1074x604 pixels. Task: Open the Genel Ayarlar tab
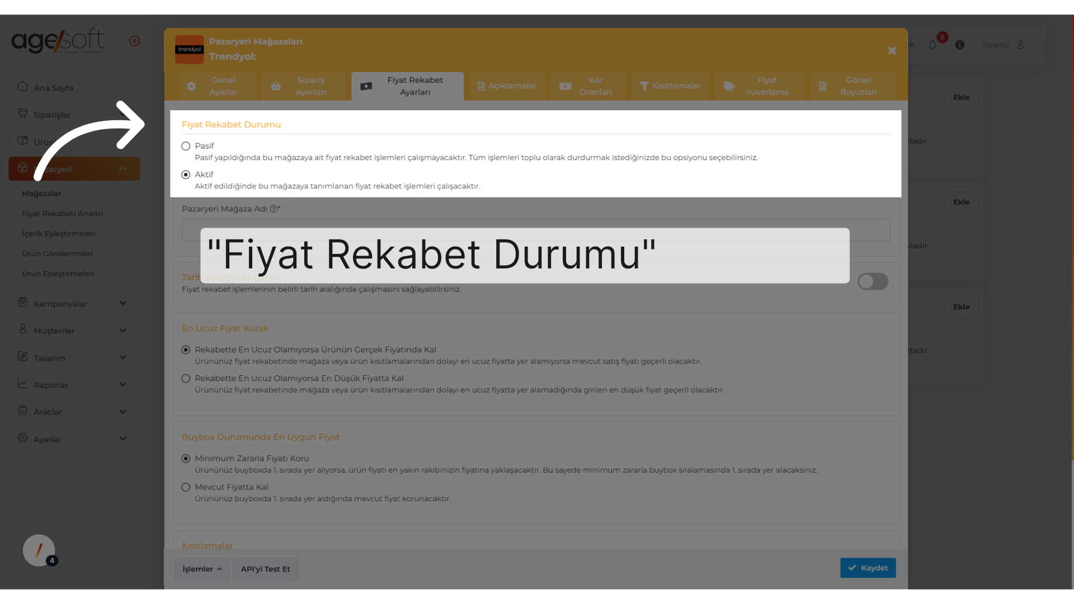217,86
